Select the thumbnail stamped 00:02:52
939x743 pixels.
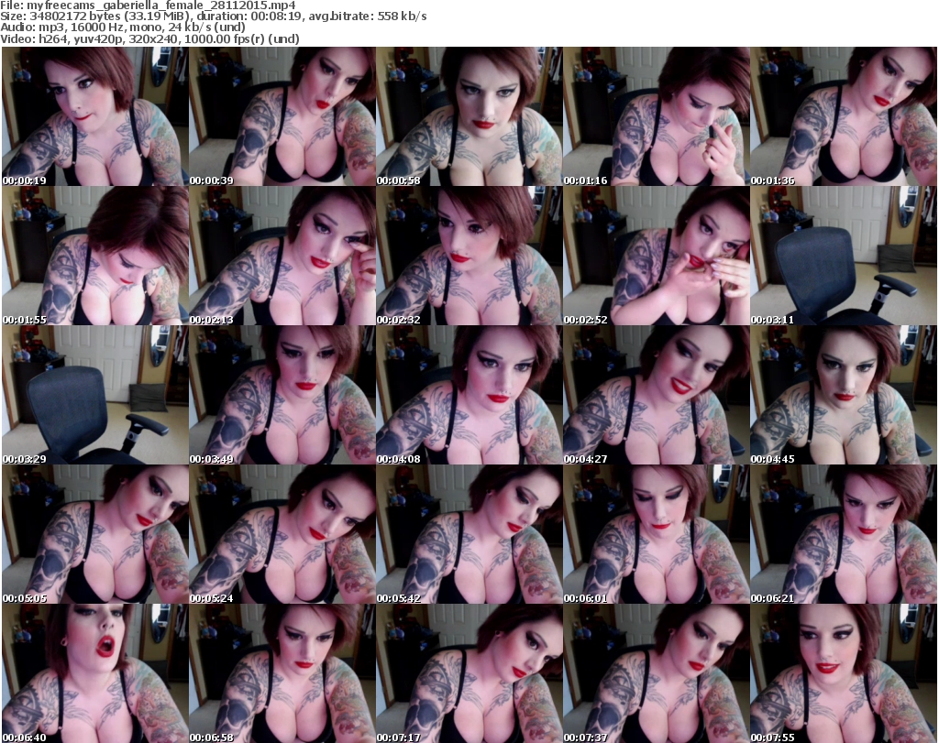(x=657, y=256)
